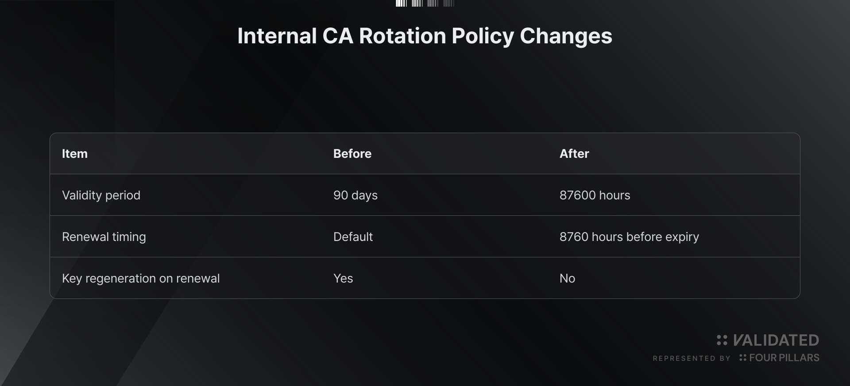
Task: Click the Validated four-dot logo icon
Action: pos(722,340)
